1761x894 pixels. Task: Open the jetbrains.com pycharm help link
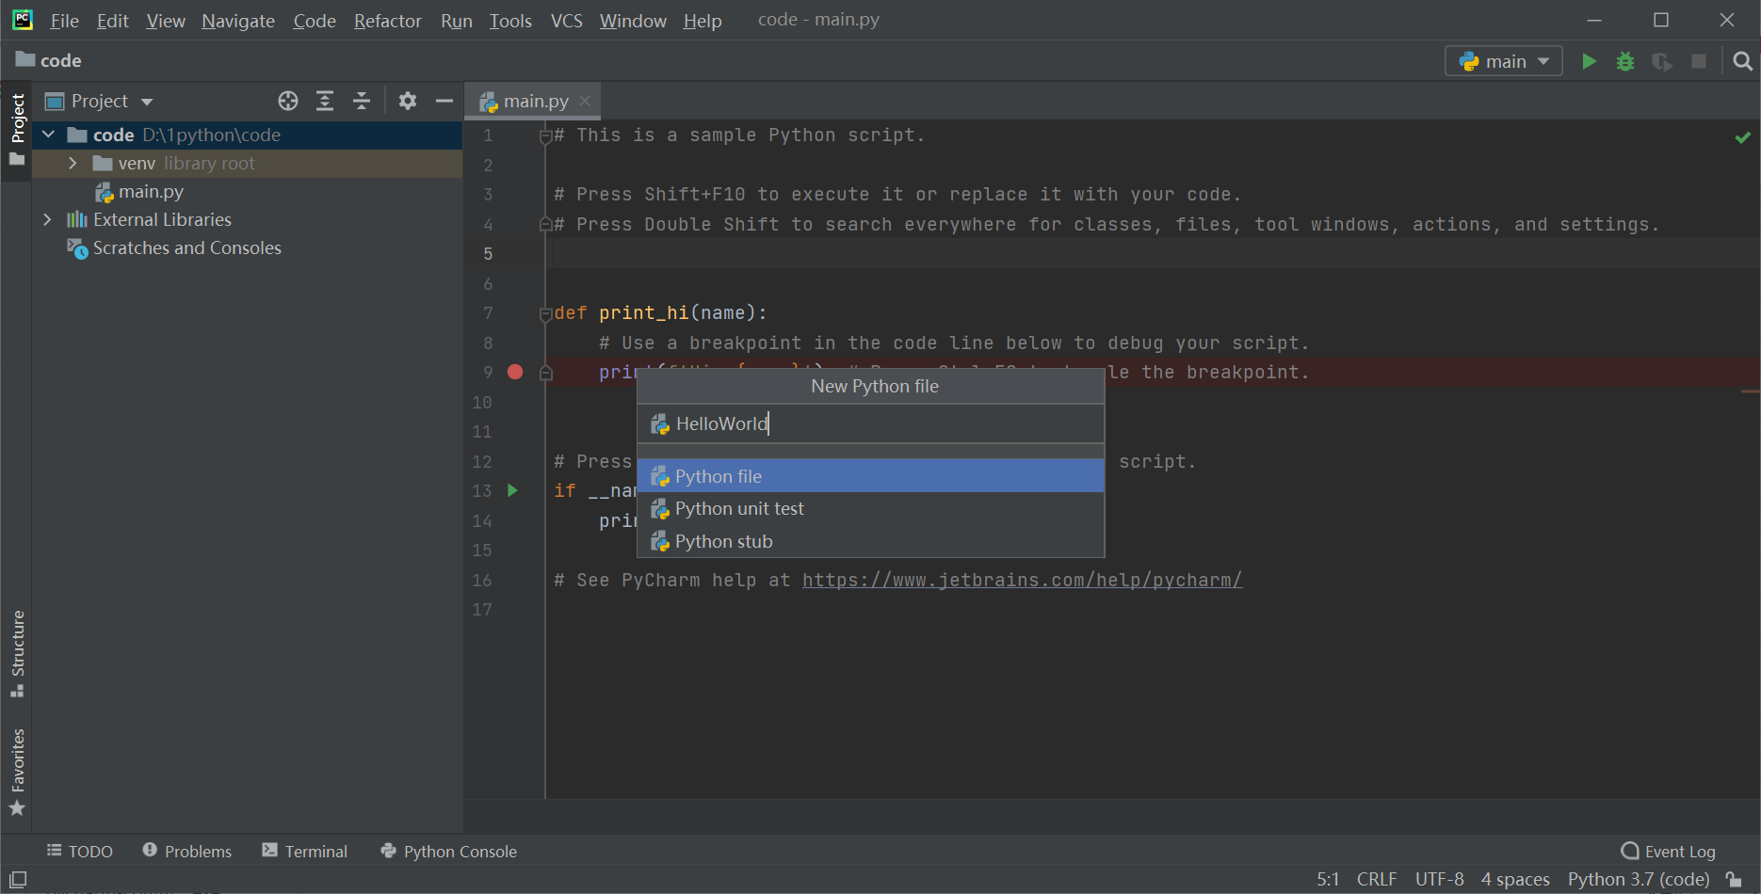(1022, 580)
